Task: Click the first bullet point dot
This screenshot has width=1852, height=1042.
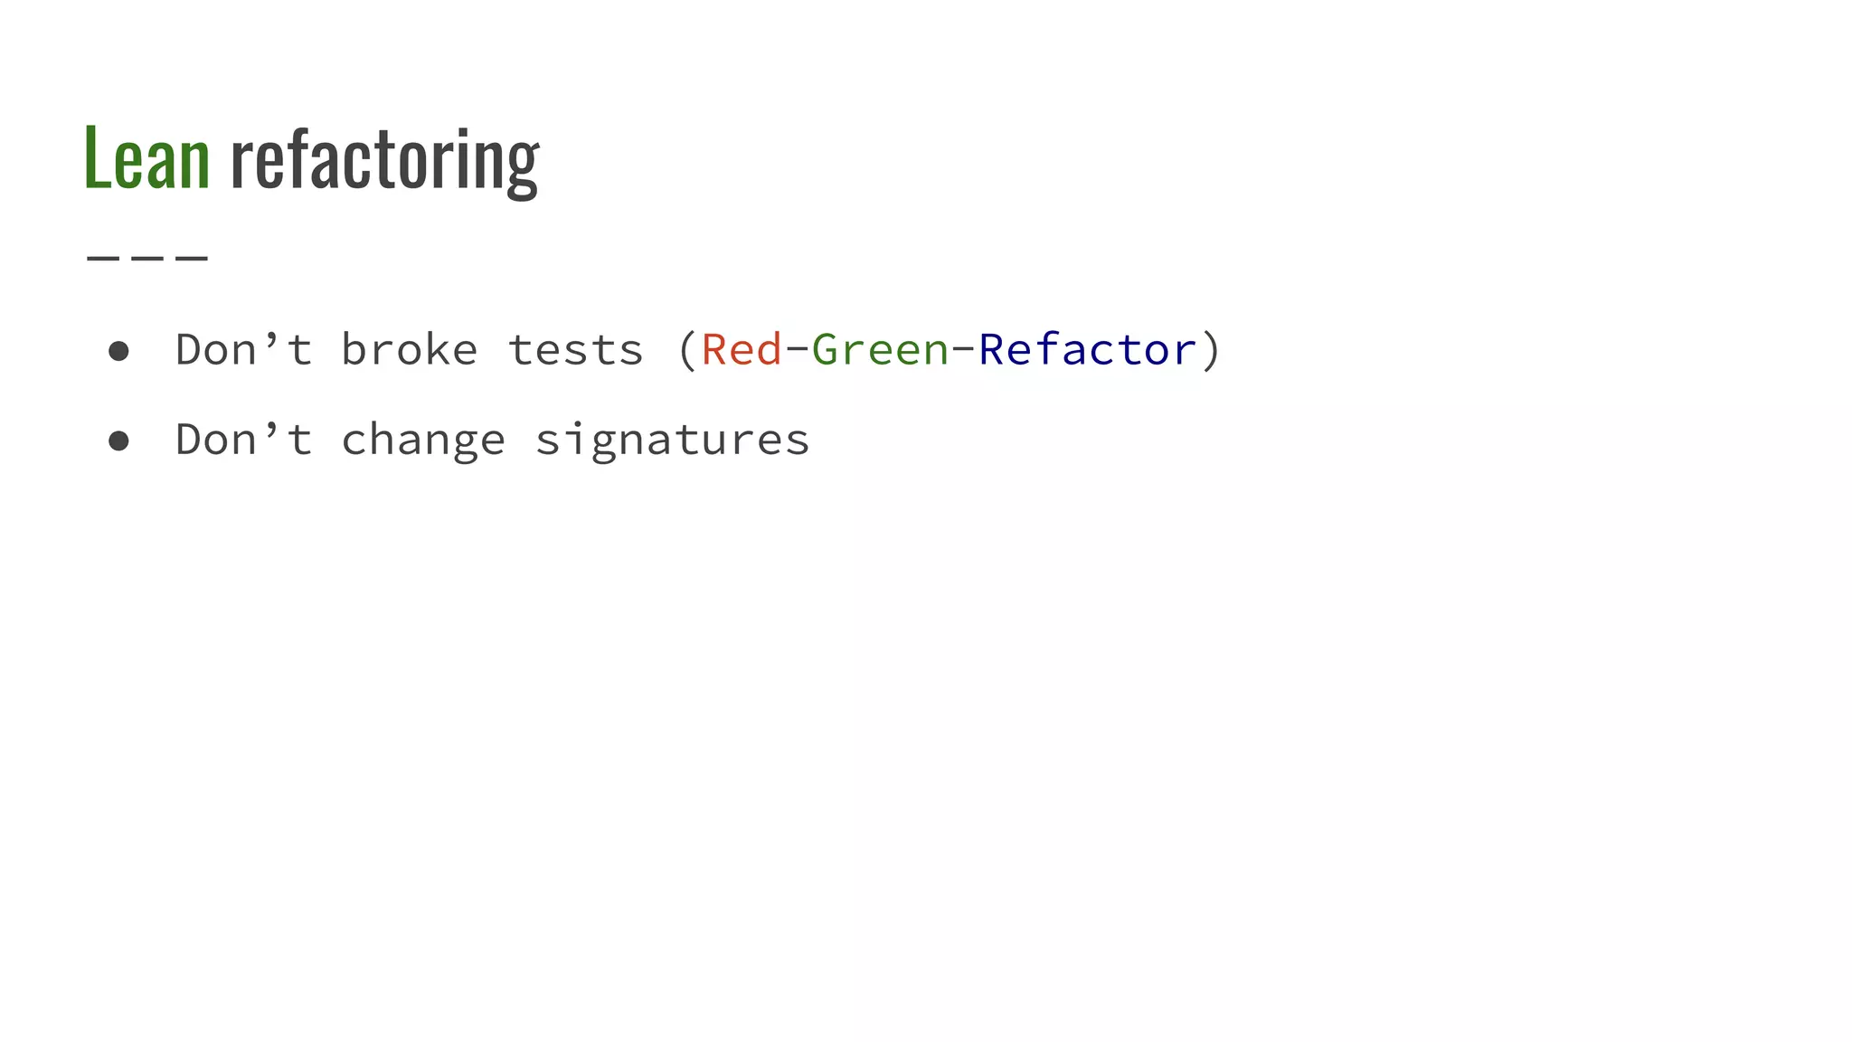Action: click(x=118, y=351)
